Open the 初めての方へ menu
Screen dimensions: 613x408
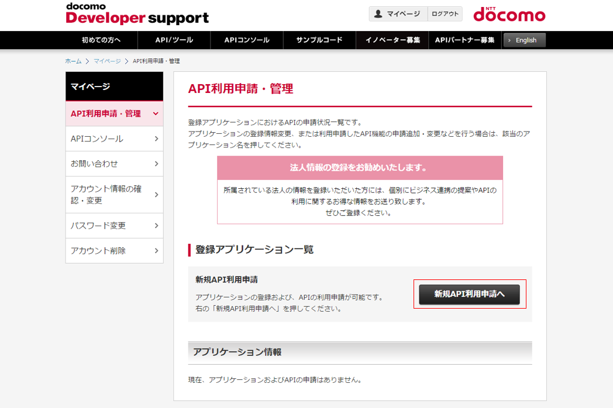coord(101,40)
